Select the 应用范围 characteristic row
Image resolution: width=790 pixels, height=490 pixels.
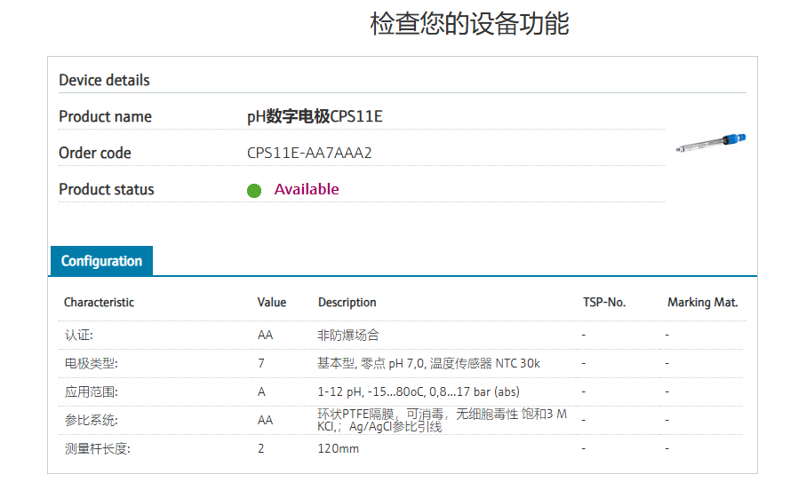pos(91,391)
